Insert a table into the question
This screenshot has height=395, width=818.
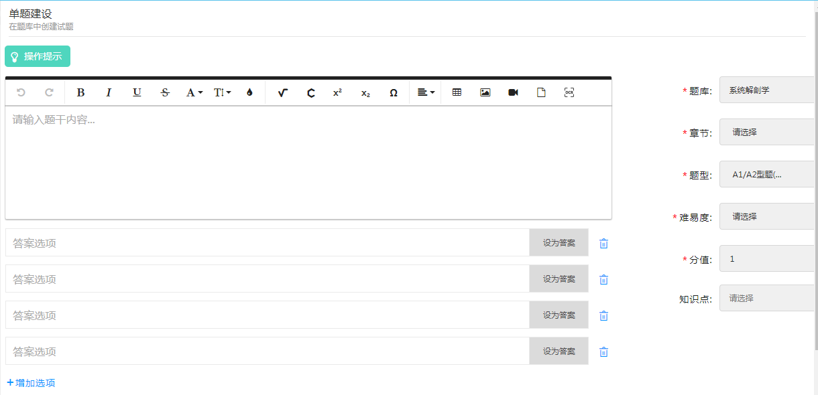pyautogui.click(x=457, y=93)
